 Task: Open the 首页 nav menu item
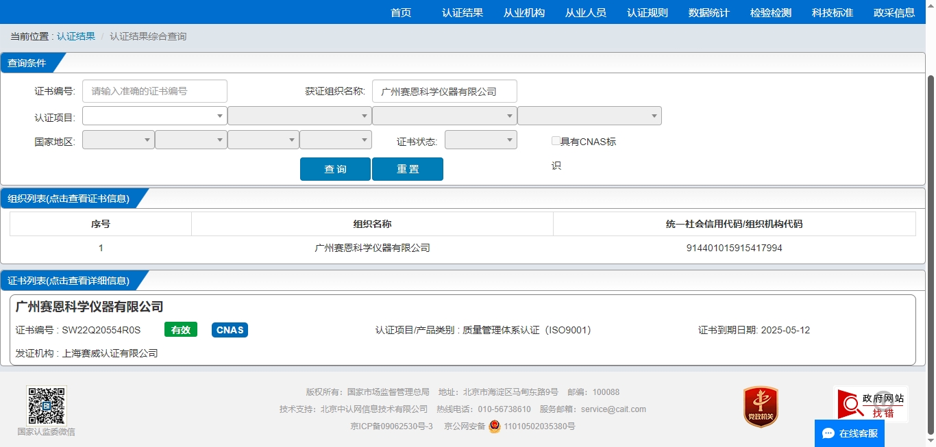pyautogui.click(x=401, y=12)
